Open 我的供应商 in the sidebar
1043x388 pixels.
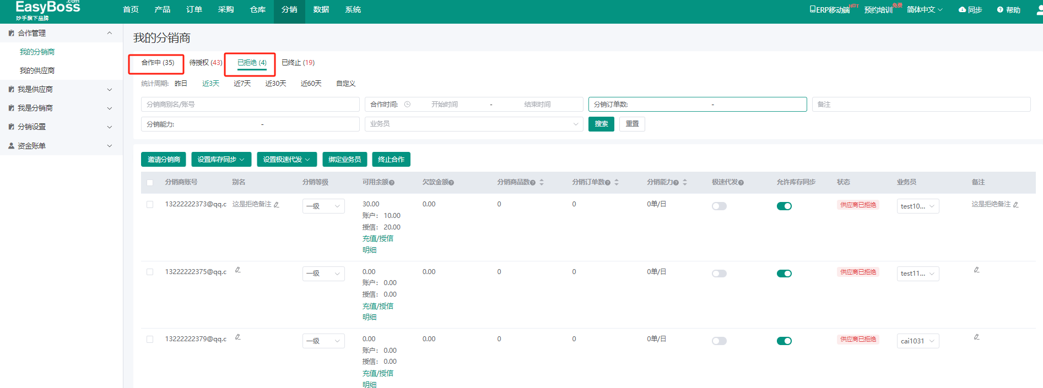37,70
